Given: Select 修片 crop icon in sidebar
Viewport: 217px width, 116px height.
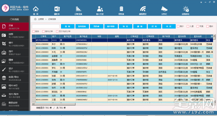Looking at the screenshot, I should point(4,44).
